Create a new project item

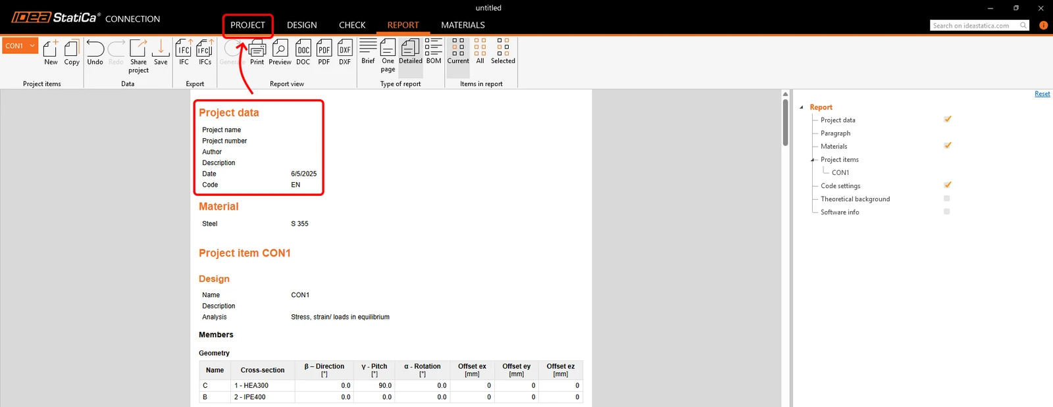point(51,52)
